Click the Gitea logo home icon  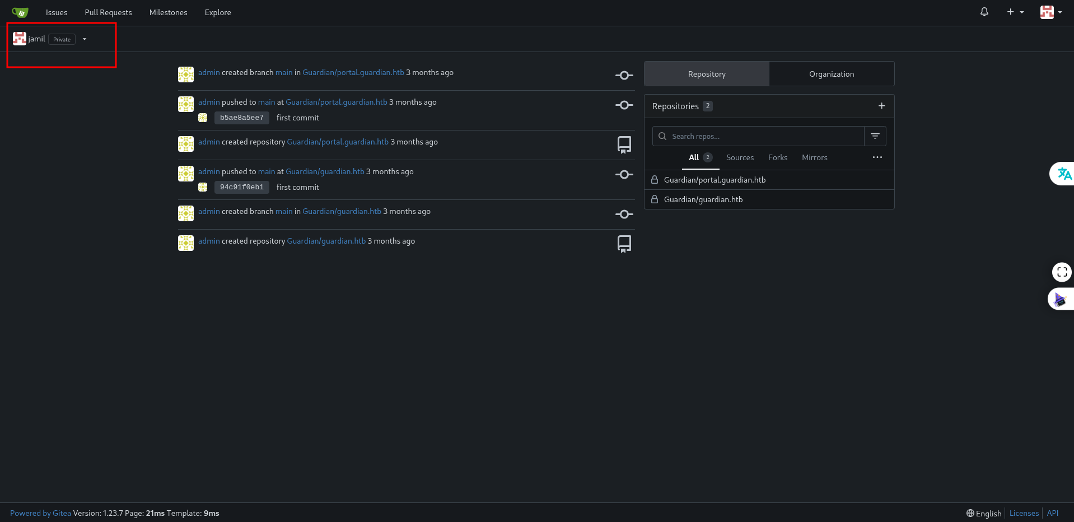[x=20, y=12]
